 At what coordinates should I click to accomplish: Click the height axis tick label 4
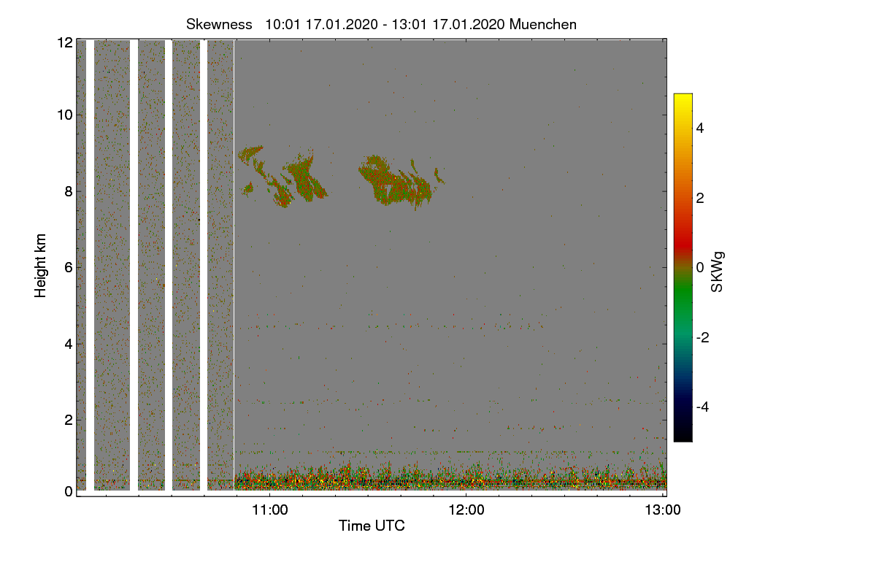click(69, 343)
